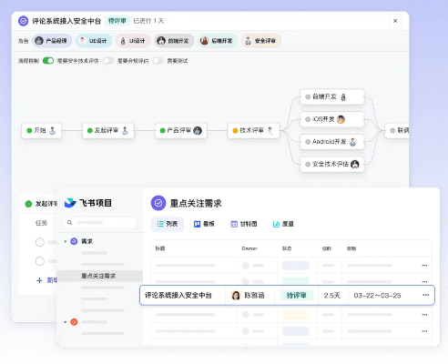Open the 评论系统接入安全中台 row title

click(x=178, y=295)
